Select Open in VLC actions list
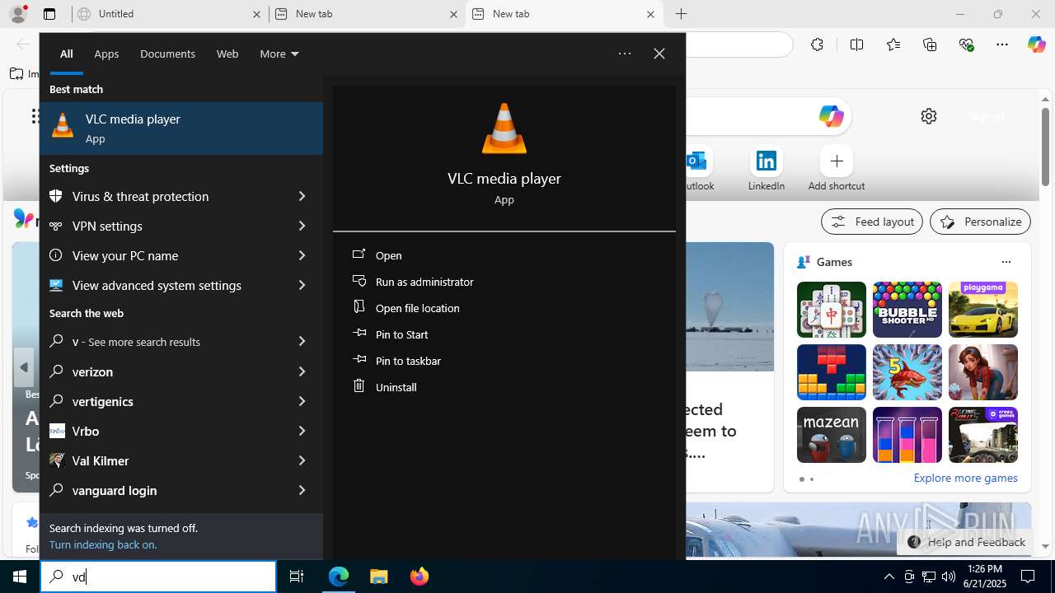Image resolution: width=1055 pixels, height=593 pixels. pyautogui.click(x=504, y=255)
